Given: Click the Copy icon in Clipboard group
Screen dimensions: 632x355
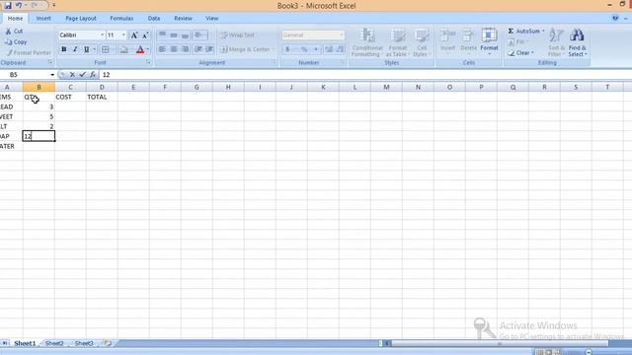Looking at the screenshot, I should point(8,41).
